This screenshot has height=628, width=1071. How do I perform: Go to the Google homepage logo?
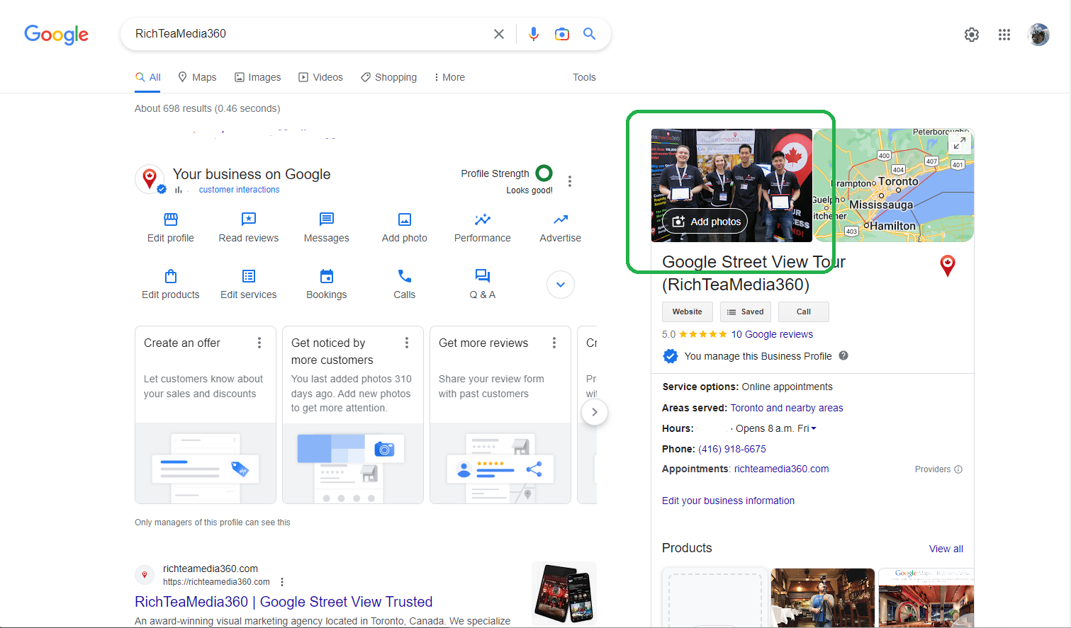57,34
